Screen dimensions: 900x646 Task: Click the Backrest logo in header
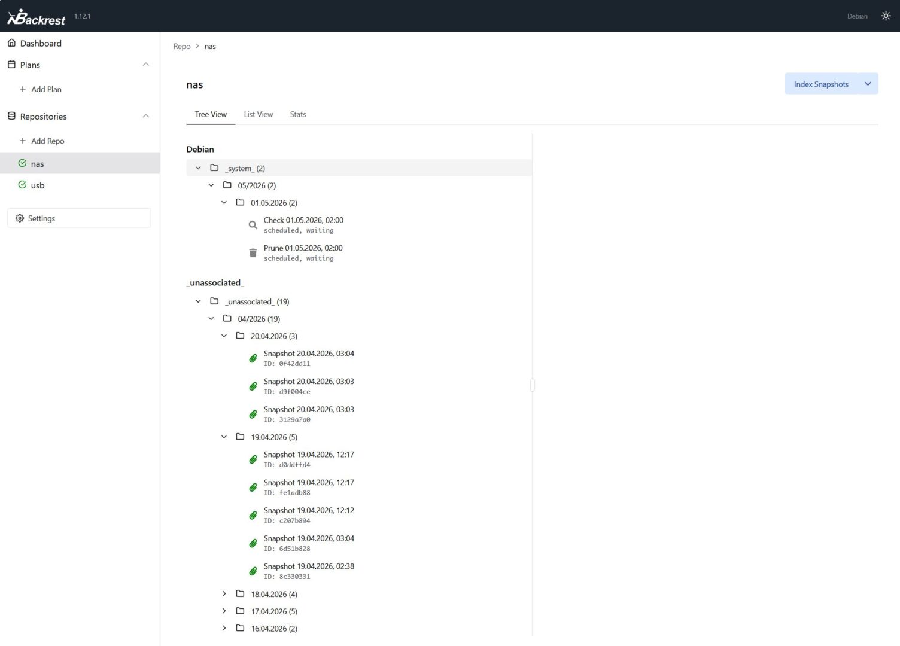tap(36, 17)
